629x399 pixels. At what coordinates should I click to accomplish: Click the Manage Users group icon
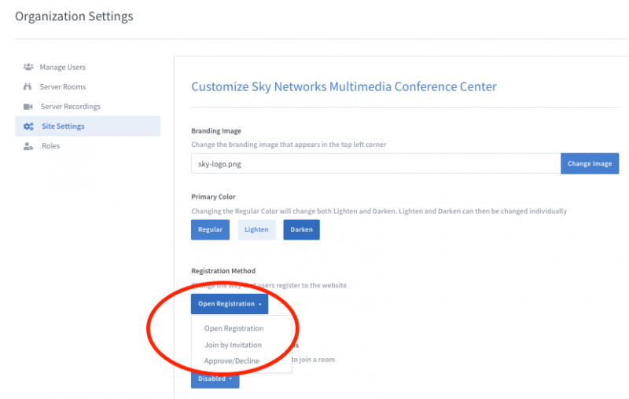28,67
